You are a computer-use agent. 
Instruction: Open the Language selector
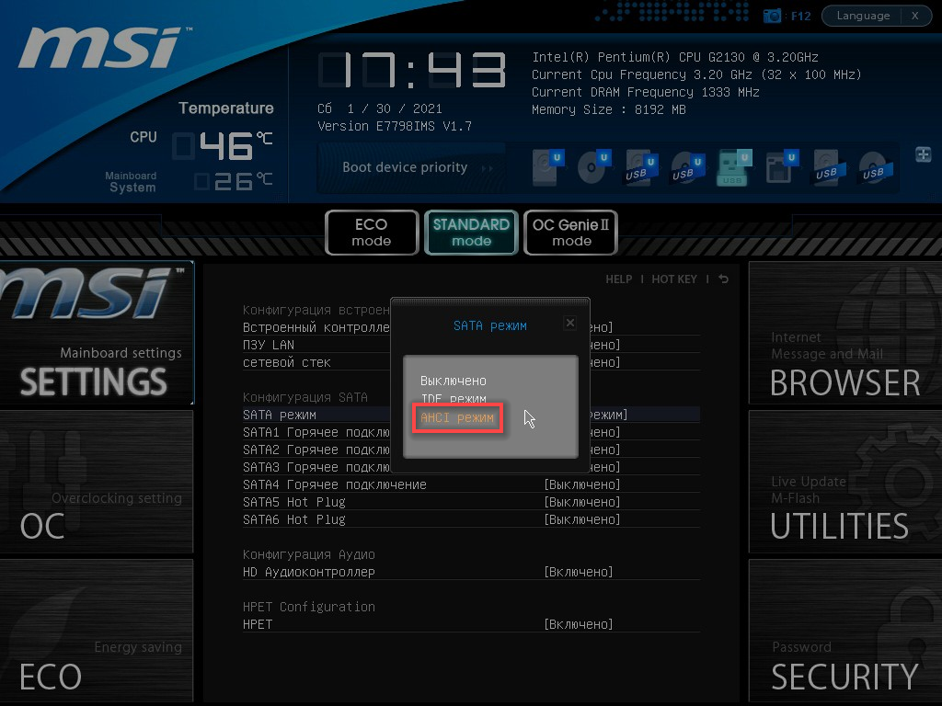click(x=863, y=16)
